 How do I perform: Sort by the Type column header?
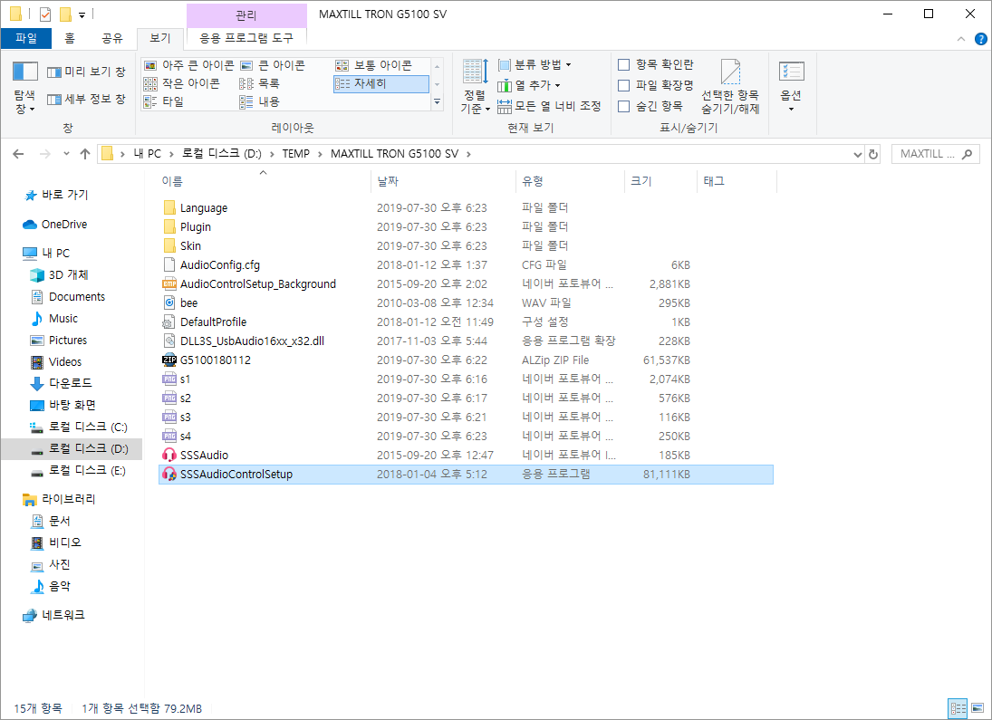tap(570, 181)
